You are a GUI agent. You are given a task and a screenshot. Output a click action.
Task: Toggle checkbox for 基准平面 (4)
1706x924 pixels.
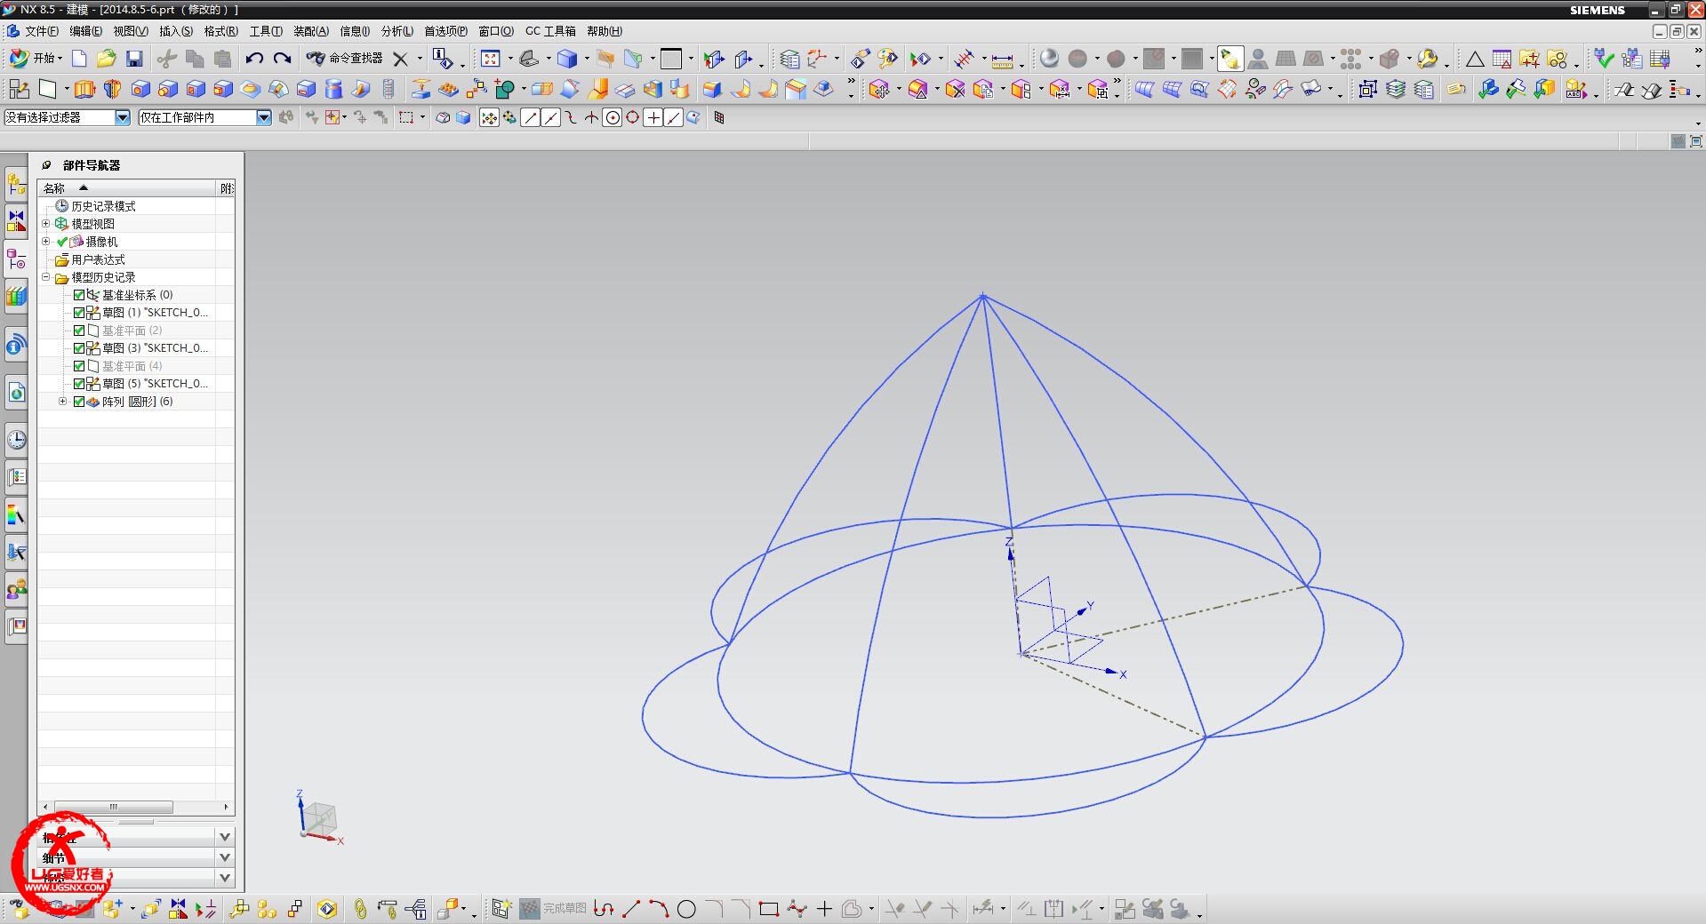pos(79,366)
